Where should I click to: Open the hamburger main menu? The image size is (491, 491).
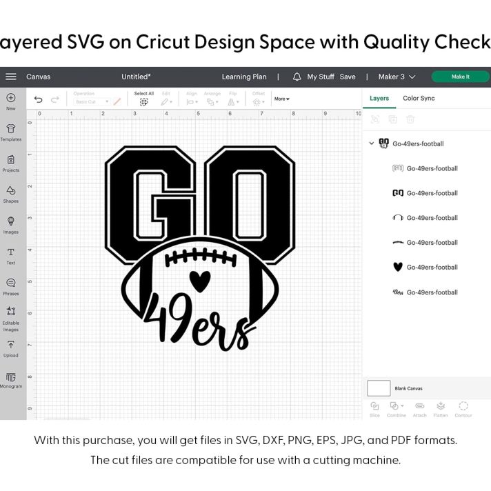(x=10, y=77)
